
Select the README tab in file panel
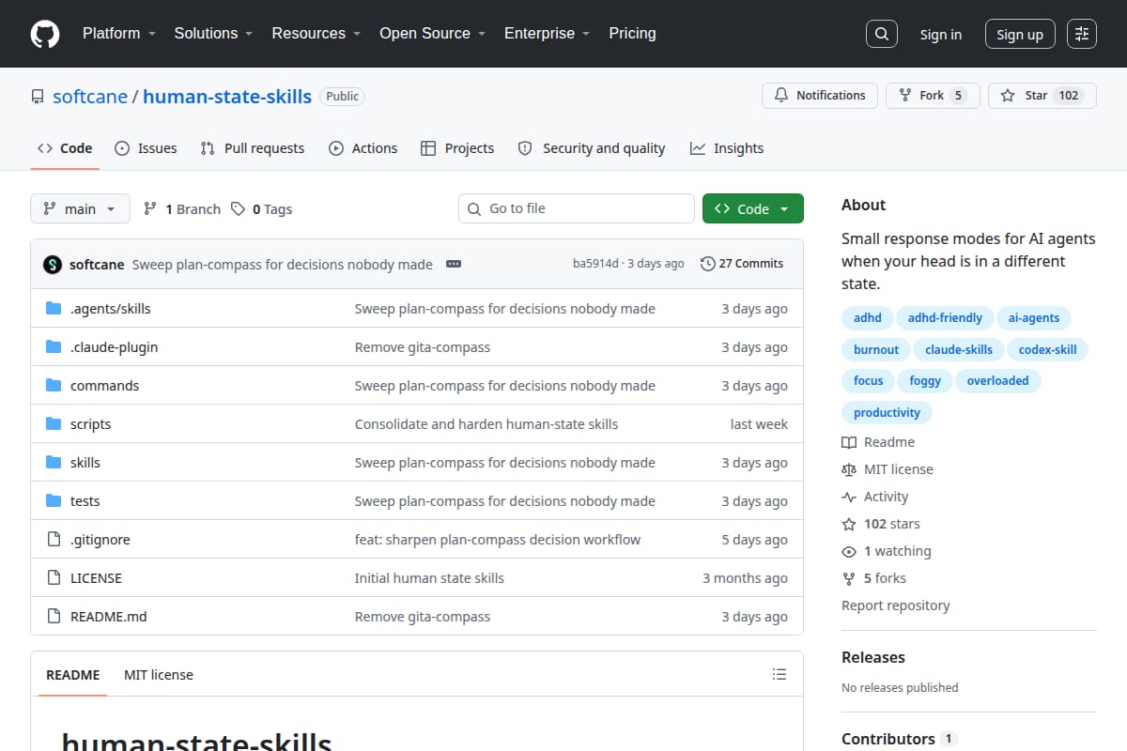point(73,675)
